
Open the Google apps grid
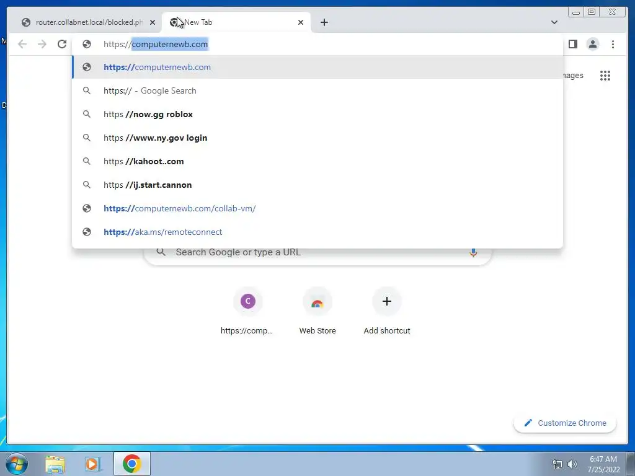[605, 76]
